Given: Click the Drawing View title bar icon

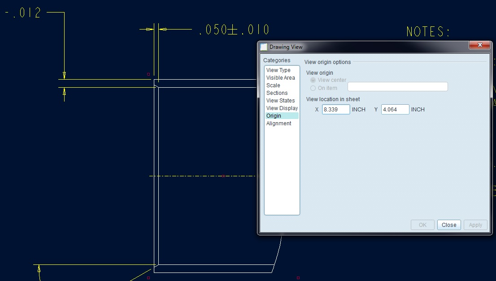Looking at the screenshot, I should pos(264,47).
